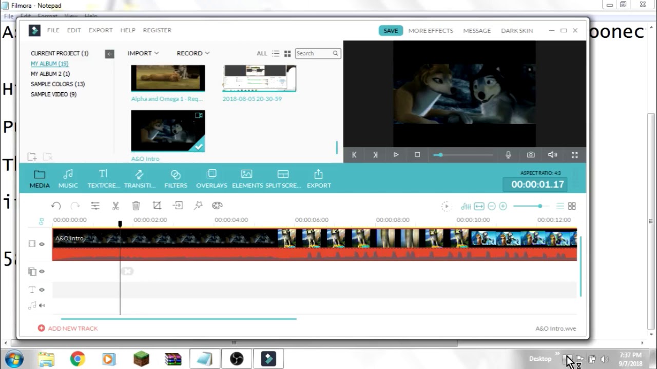Viewport: 657px width, 369px height.
Task: Stop the preview playback
Action: pyautogui.click(x=417, y=155)
